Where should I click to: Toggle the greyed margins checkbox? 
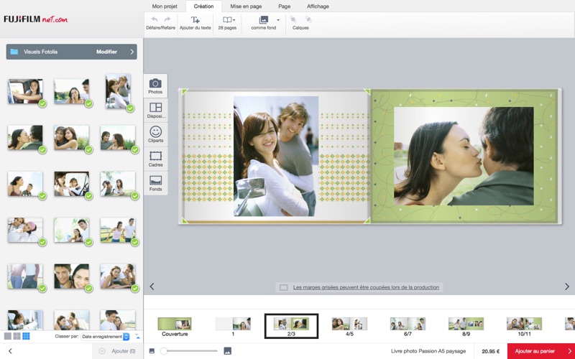(x=284, y=287)
